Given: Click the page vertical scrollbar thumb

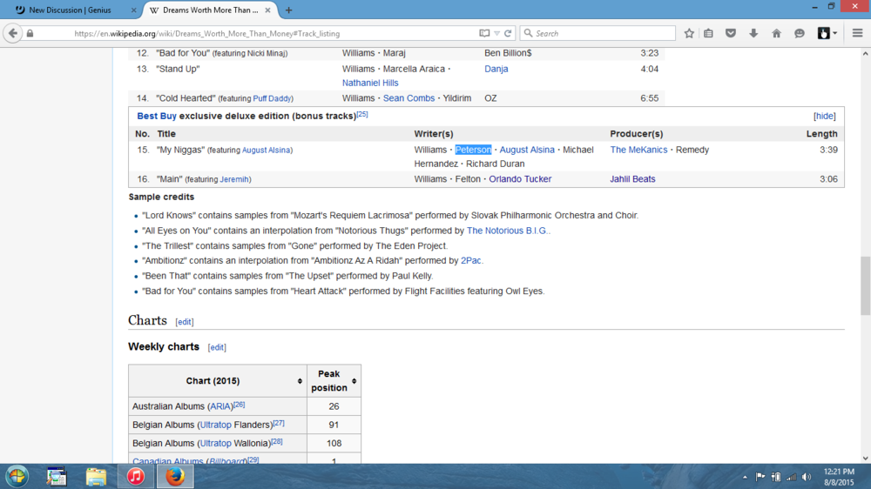Looking at the screenshot, I should (866, 286).
